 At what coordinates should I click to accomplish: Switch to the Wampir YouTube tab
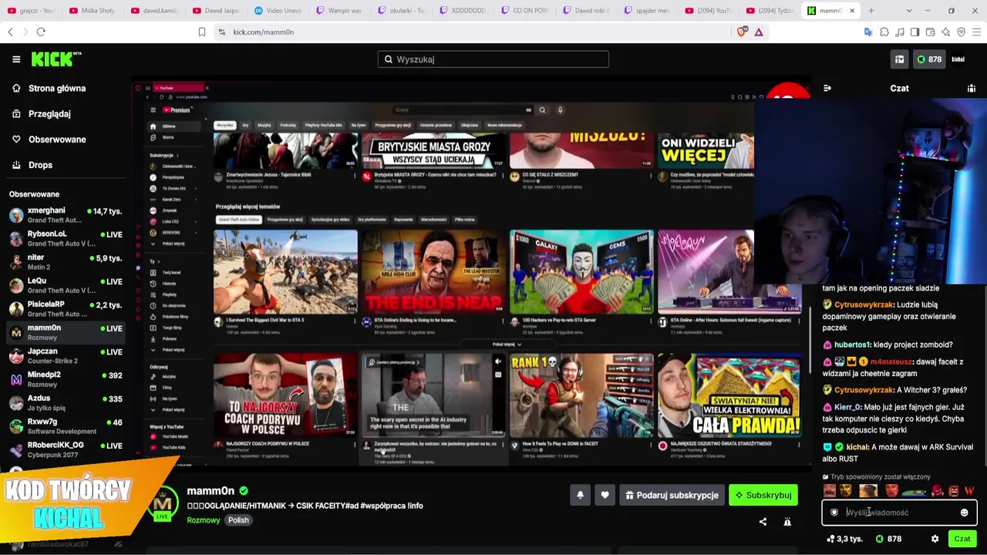(340, 11)
